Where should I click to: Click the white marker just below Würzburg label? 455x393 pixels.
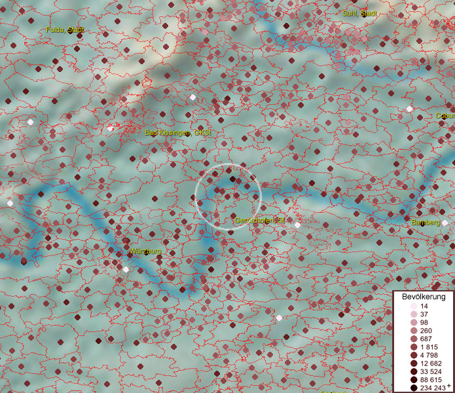pos(126,269)
